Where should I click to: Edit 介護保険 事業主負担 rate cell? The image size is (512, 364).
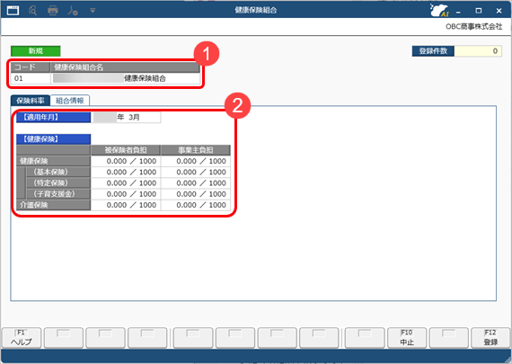[196, 205]
